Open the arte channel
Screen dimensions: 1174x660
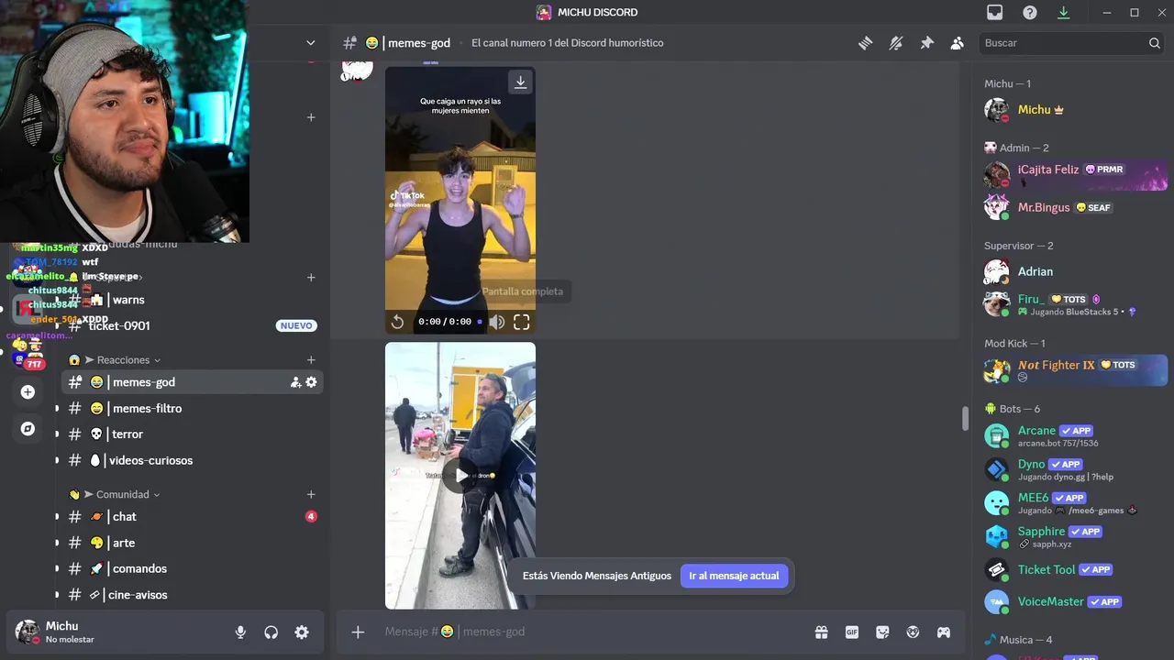pyautogui.click(x=192, y=543)
